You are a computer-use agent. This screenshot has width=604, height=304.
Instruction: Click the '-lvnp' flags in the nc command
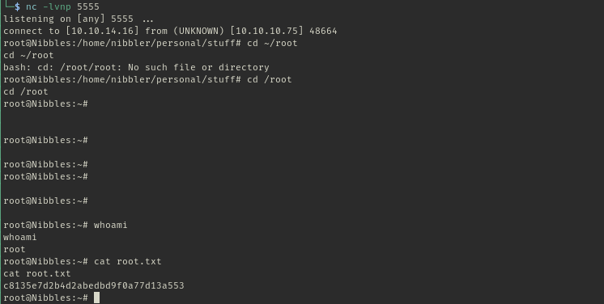[57, 6]
